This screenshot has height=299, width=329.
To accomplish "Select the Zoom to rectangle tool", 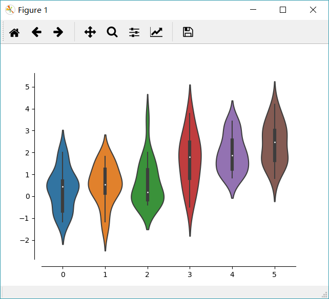I will [112, 32].
